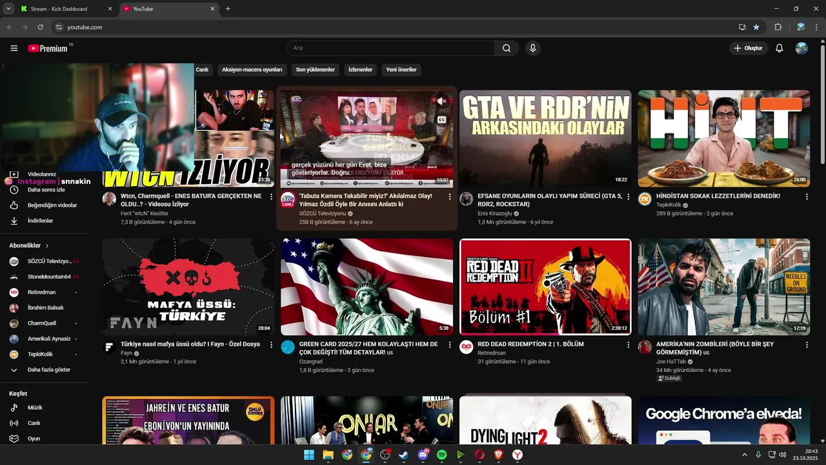The image size is (826, 465).
Task: Open install-app icon in address bar
Action: click(742, 27)
